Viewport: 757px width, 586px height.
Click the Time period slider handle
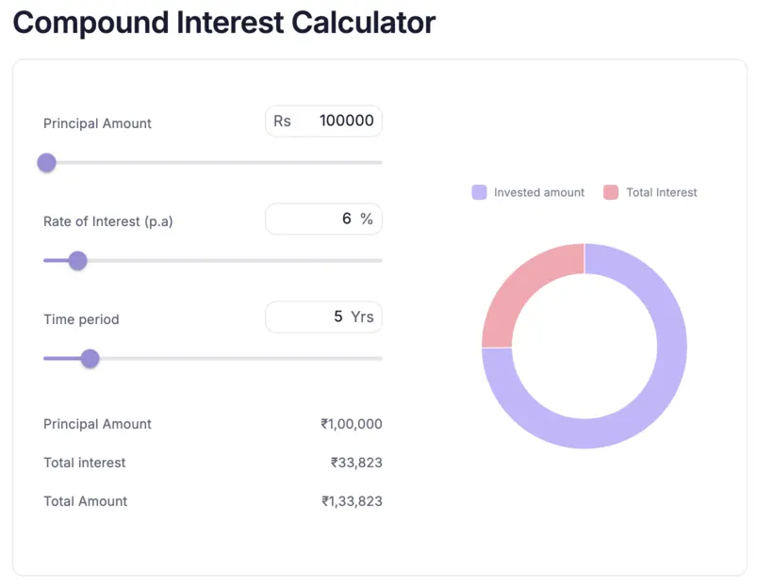click(91, 359)
